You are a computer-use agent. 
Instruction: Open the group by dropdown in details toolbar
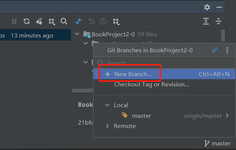coord(116,22)
